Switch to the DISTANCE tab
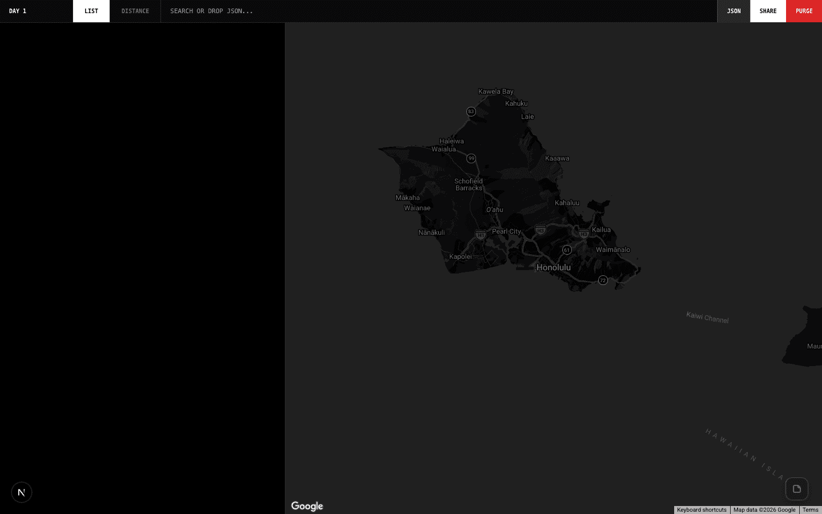The image size is (822, 514). [135, 11]
